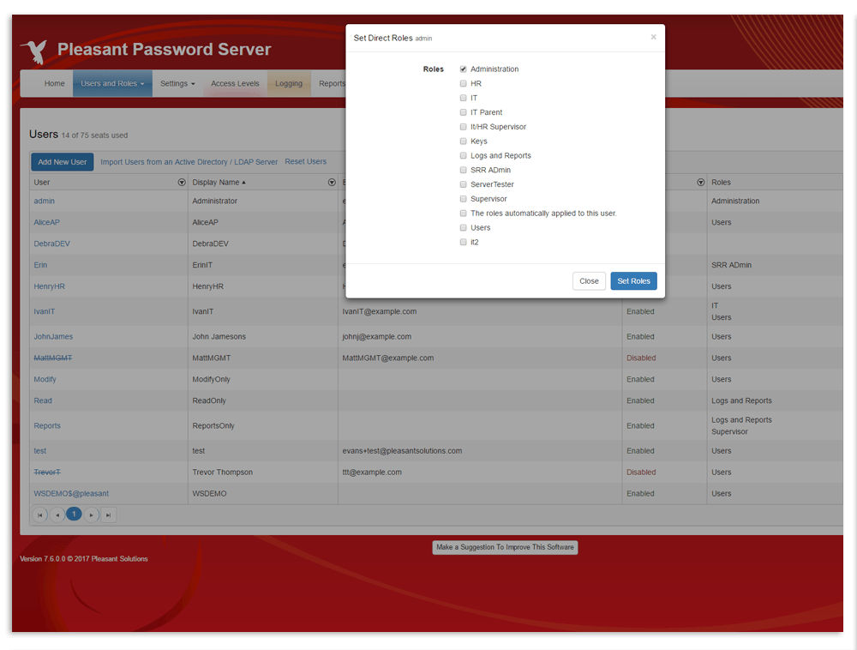Go to the next page arrow
Image resolution: width=857 pixels, height=650 pixels.
[x=91, y=515]
